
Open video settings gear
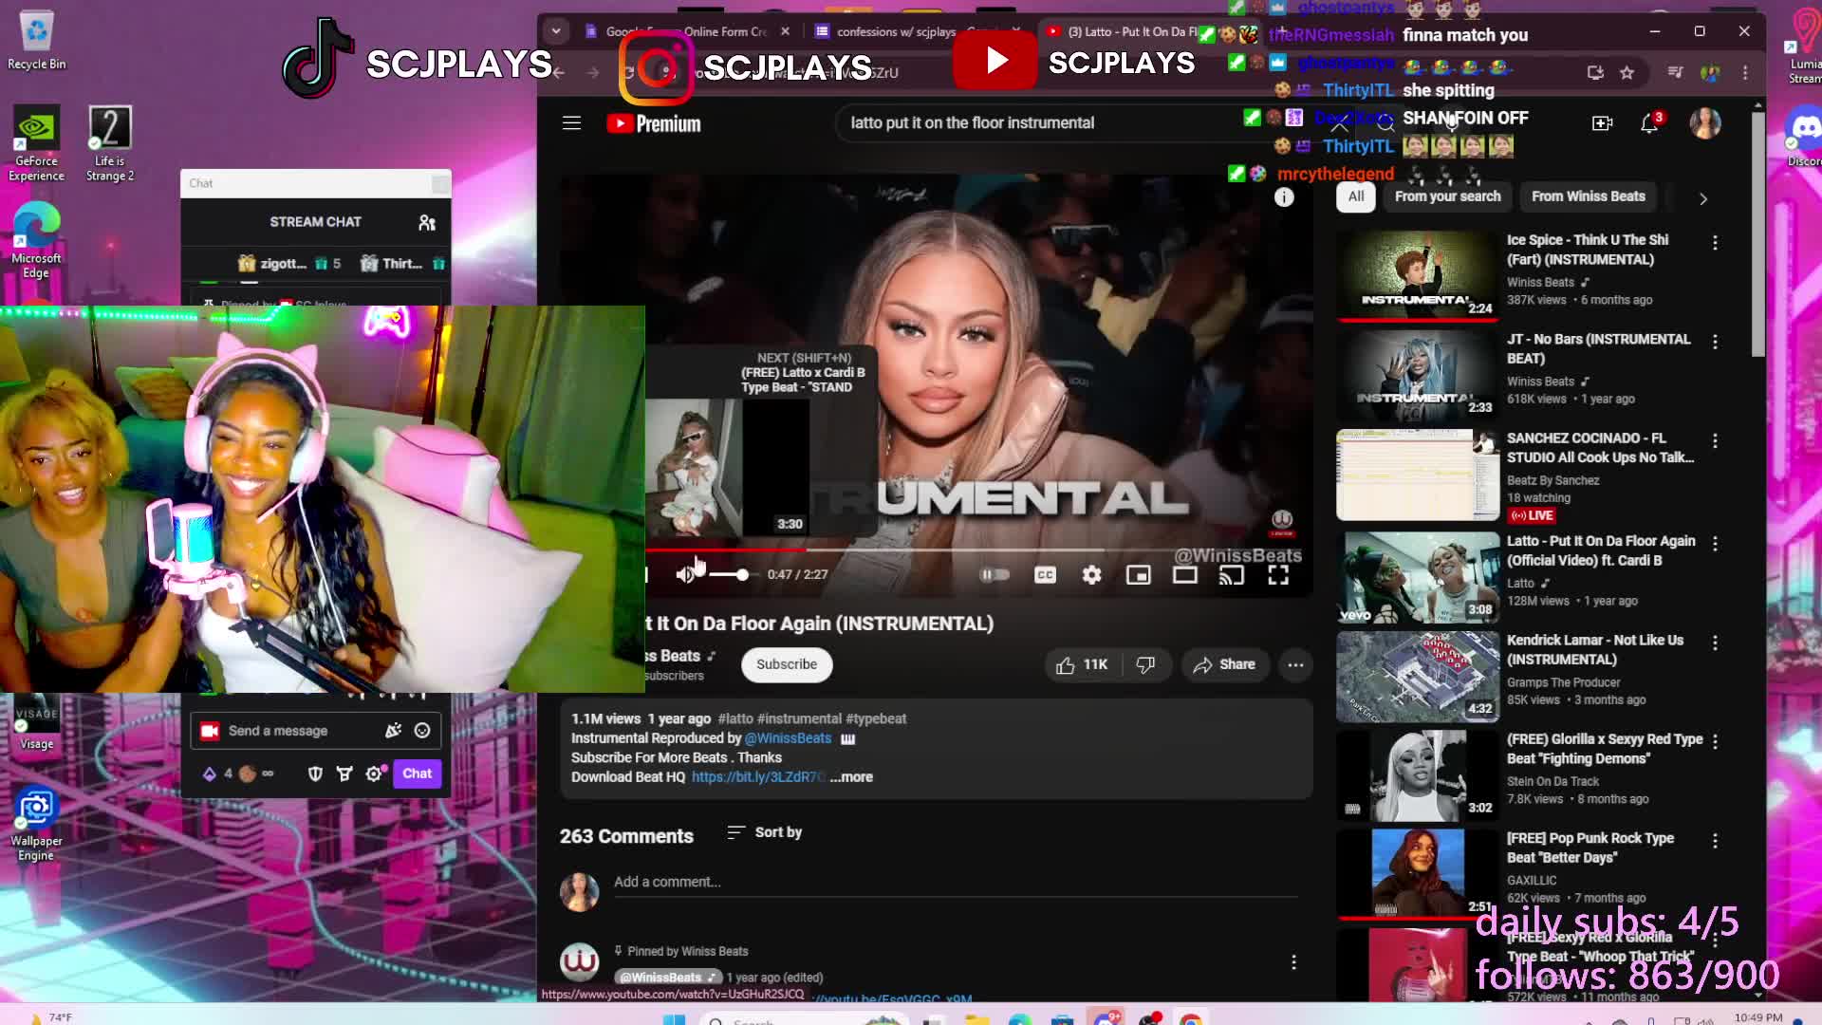(1092, 575)
